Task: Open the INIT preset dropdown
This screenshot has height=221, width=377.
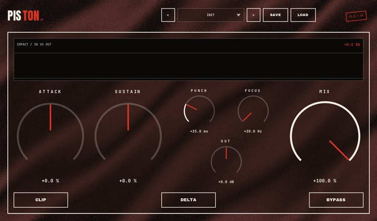Action: (x=211, y=15)
